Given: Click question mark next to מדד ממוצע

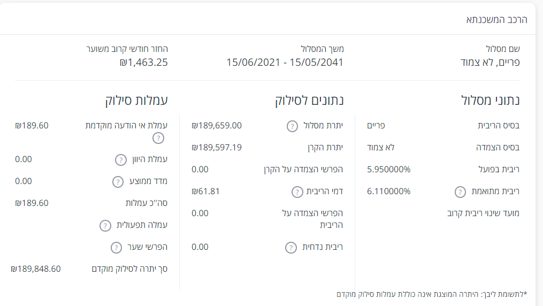Looking at the screenshot, I should click(118, 181).
